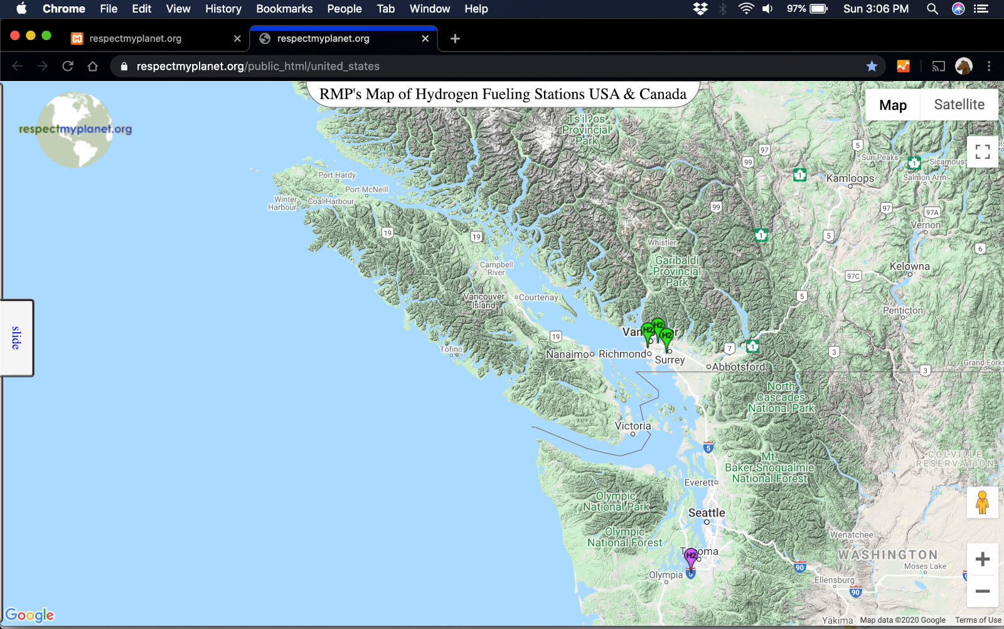Click the zoom in button on the map
Viewport: 1004px width, 629px height.
tap(982, 558)
